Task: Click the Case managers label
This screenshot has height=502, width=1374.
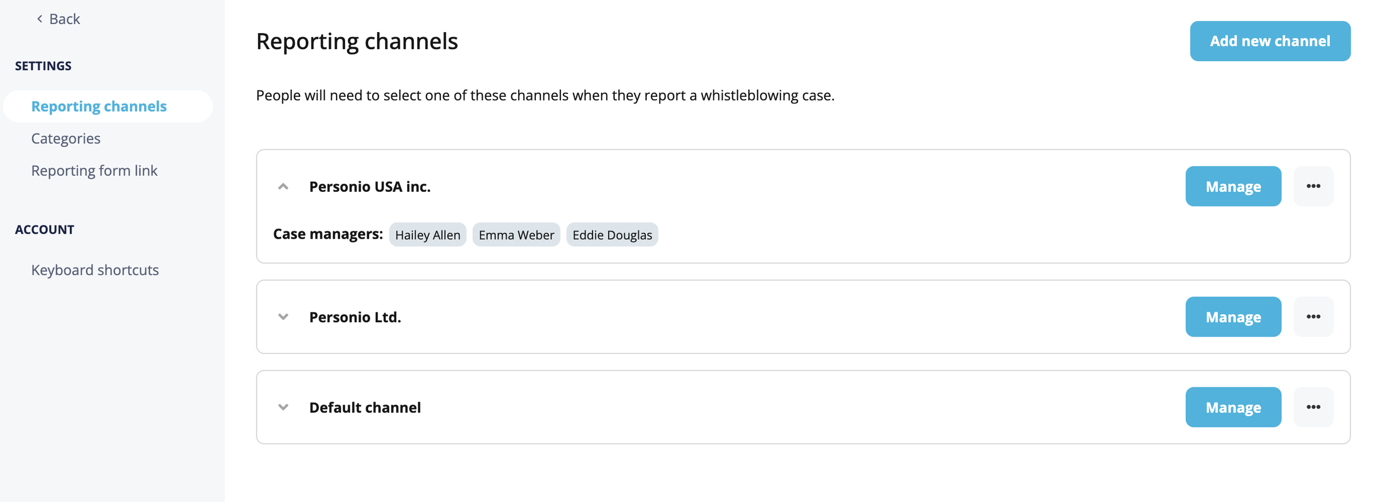Action: coord(328,234)
